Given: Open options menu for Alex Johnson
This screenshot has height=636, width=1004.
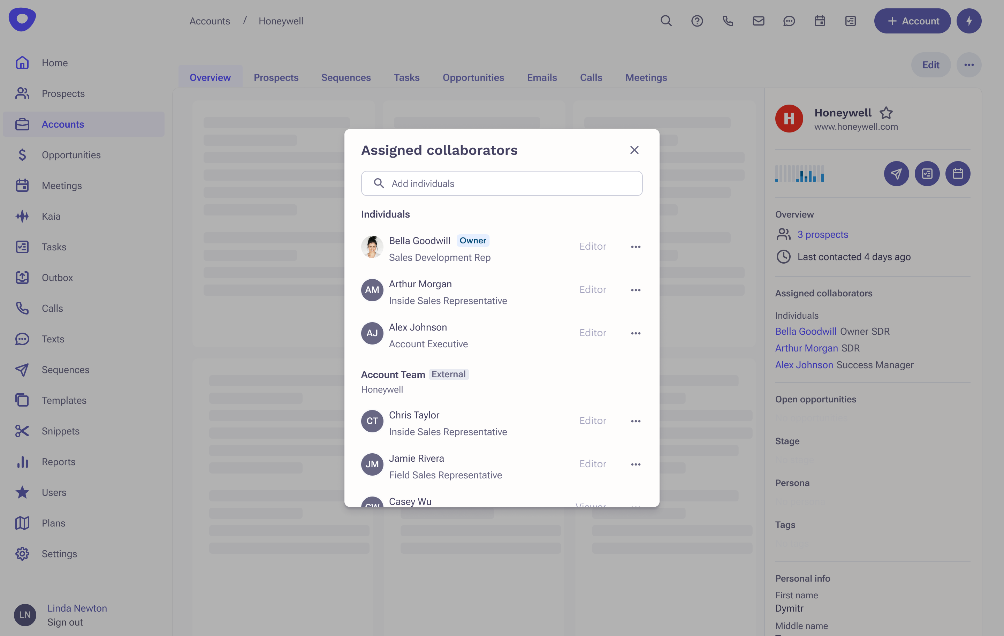Looking at the screenshot, I should pos(636,333).
